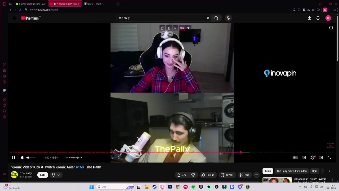
Task: Click the overlay skip-next icon on video
Action: pyautogui.click(x=175, y=28)
